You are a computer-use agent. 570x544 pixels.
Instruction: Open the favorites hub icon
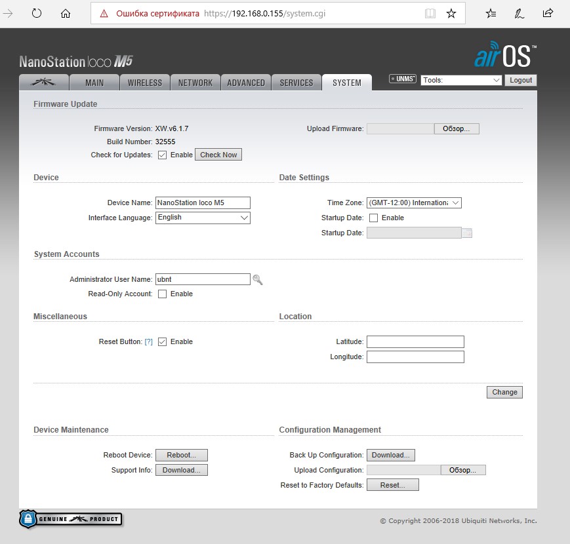tap(491, 14)
